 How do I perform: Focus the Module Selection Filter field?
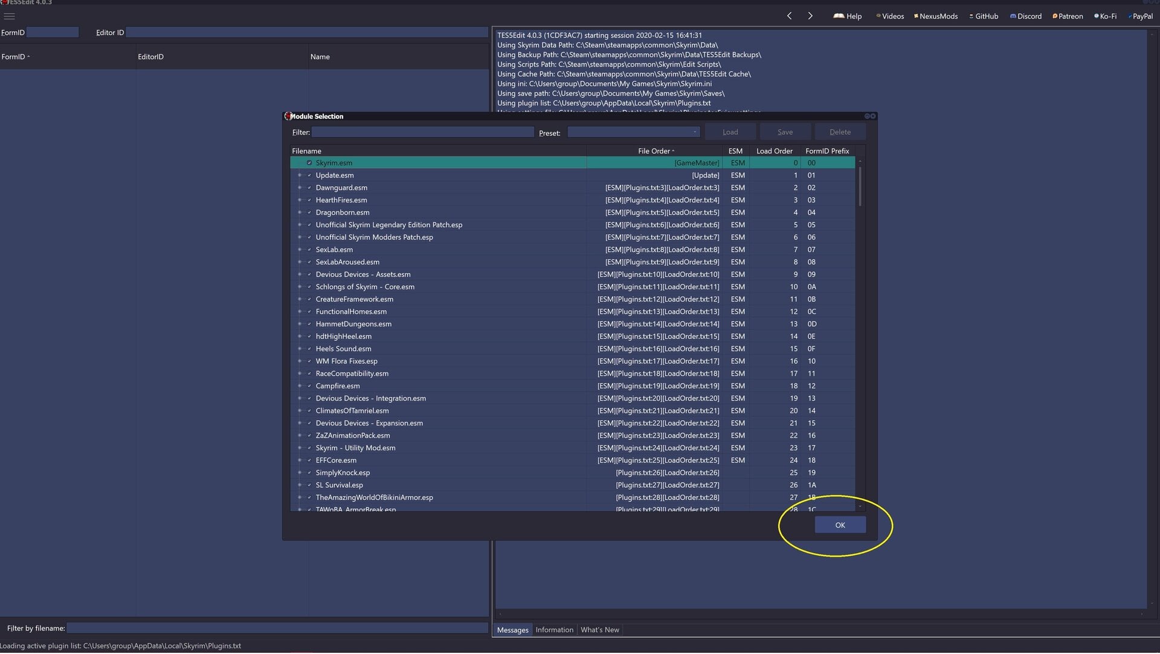tap(423, 132)
